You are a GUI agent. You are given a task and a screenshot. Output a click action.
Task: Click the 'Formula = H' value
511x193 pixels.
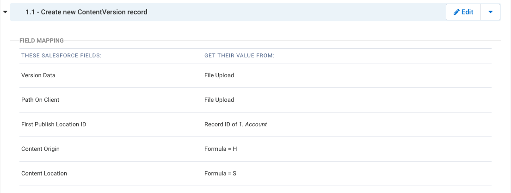pyautogui.click(x=221, y=149)
